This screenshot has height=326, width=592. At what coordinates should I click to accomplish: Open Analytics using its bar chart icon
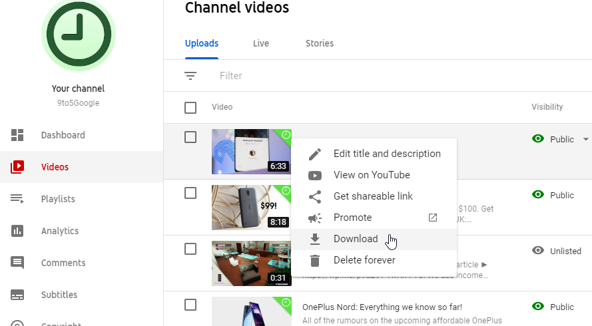(x=17, y=231)
